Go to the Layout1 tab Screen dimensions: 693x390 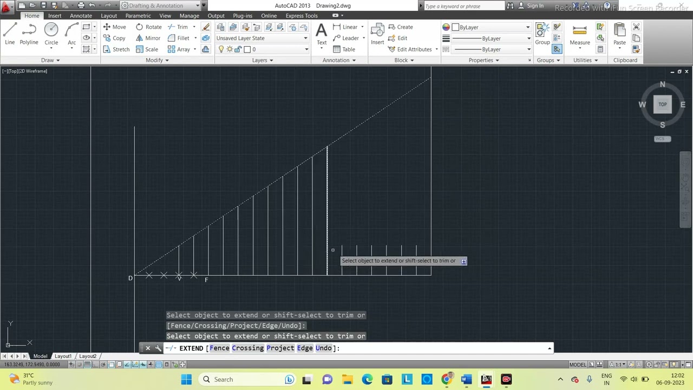click(x=63, y=356)
